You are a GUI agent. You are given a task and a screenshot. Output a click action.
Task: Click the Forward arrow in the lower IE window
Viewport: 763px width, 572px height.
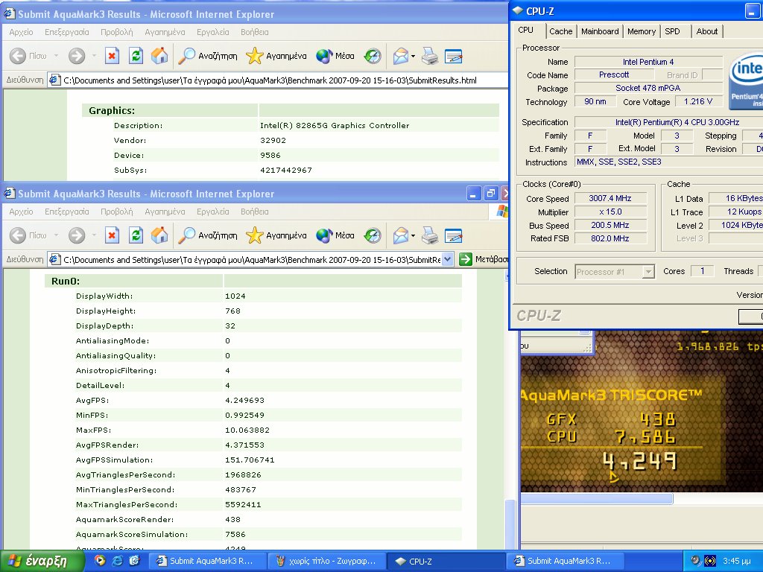(x=77, y=235)
